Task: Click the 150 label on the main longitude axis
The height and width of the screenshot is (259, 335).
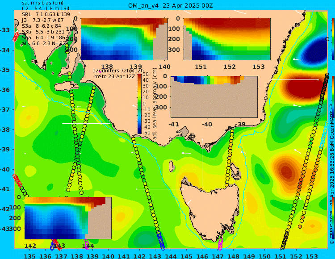Action: click(x=265, y=256)
